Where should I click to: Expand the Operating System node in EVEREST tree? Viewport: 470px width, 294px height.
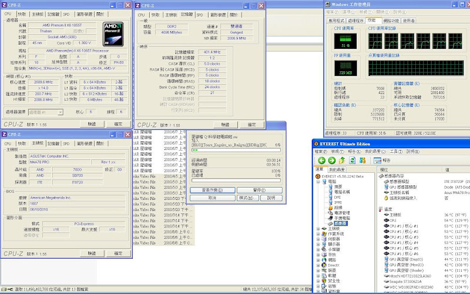[318, 234]
